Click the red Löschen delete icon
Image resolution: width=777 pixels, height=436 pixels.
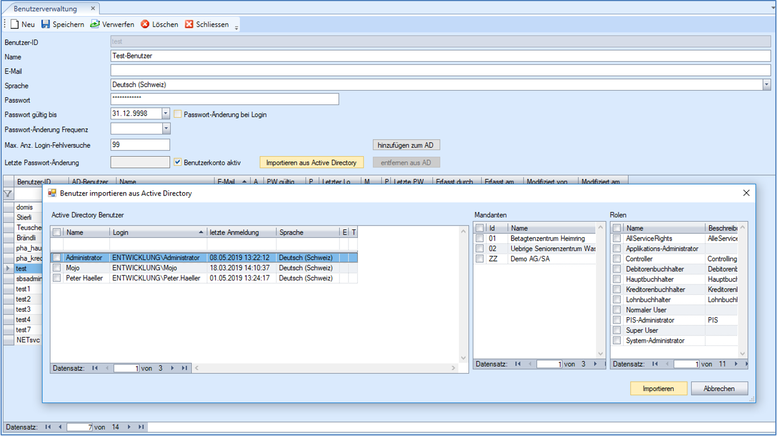pyautogui.click(x=145, y=24)
